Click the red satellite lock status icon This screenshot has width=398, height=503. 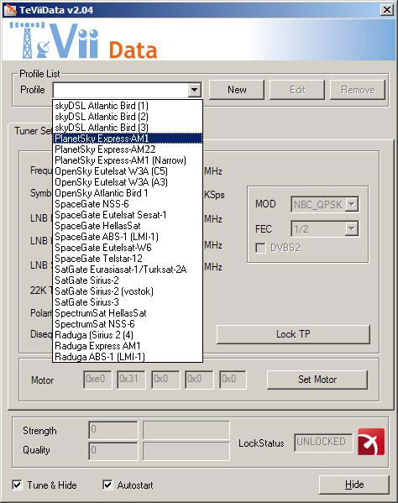pyautogui.click(x=371, y=442)
